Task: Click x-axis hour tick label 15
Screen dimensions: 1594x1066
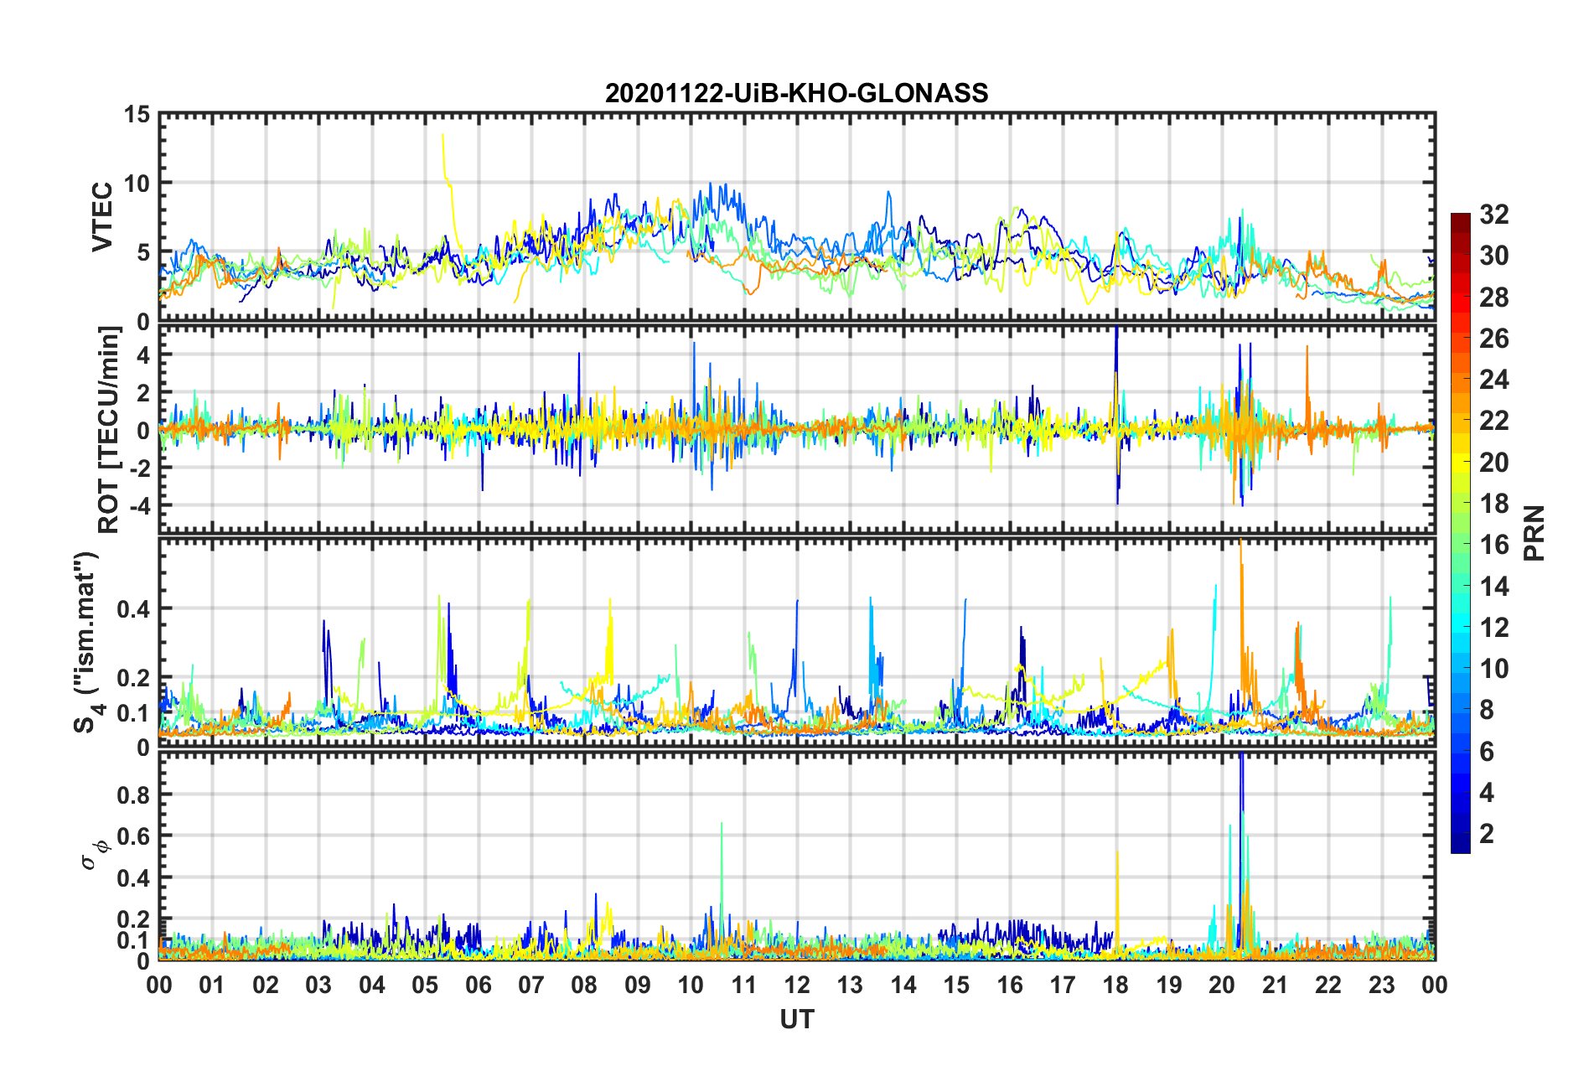Action: pyautogui.click(x=956, y=986)
